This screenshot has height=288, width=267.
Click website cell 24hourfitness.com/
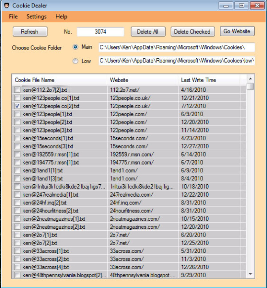(x=132, y=211)
